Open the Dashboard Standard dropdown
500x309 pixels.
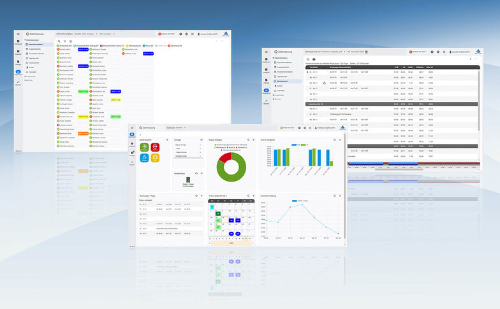[x=175, y=127]
